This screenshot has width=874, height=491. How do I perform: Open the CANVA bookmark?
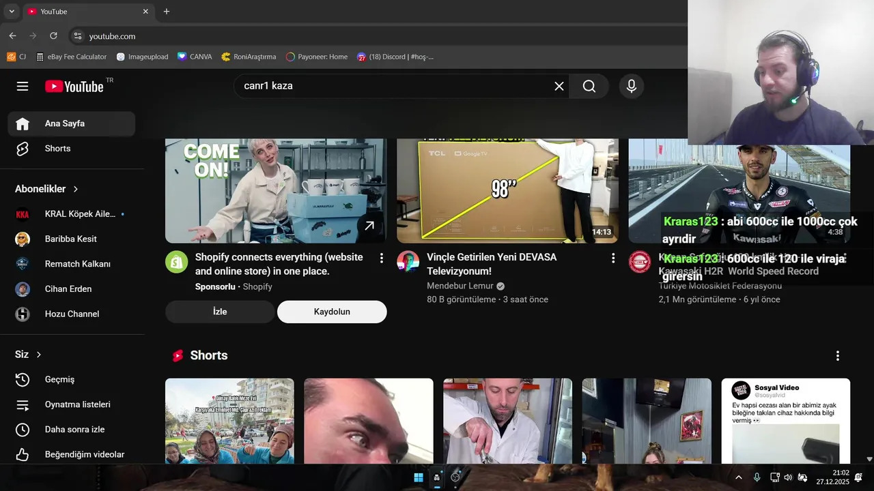tap(195, 57)
